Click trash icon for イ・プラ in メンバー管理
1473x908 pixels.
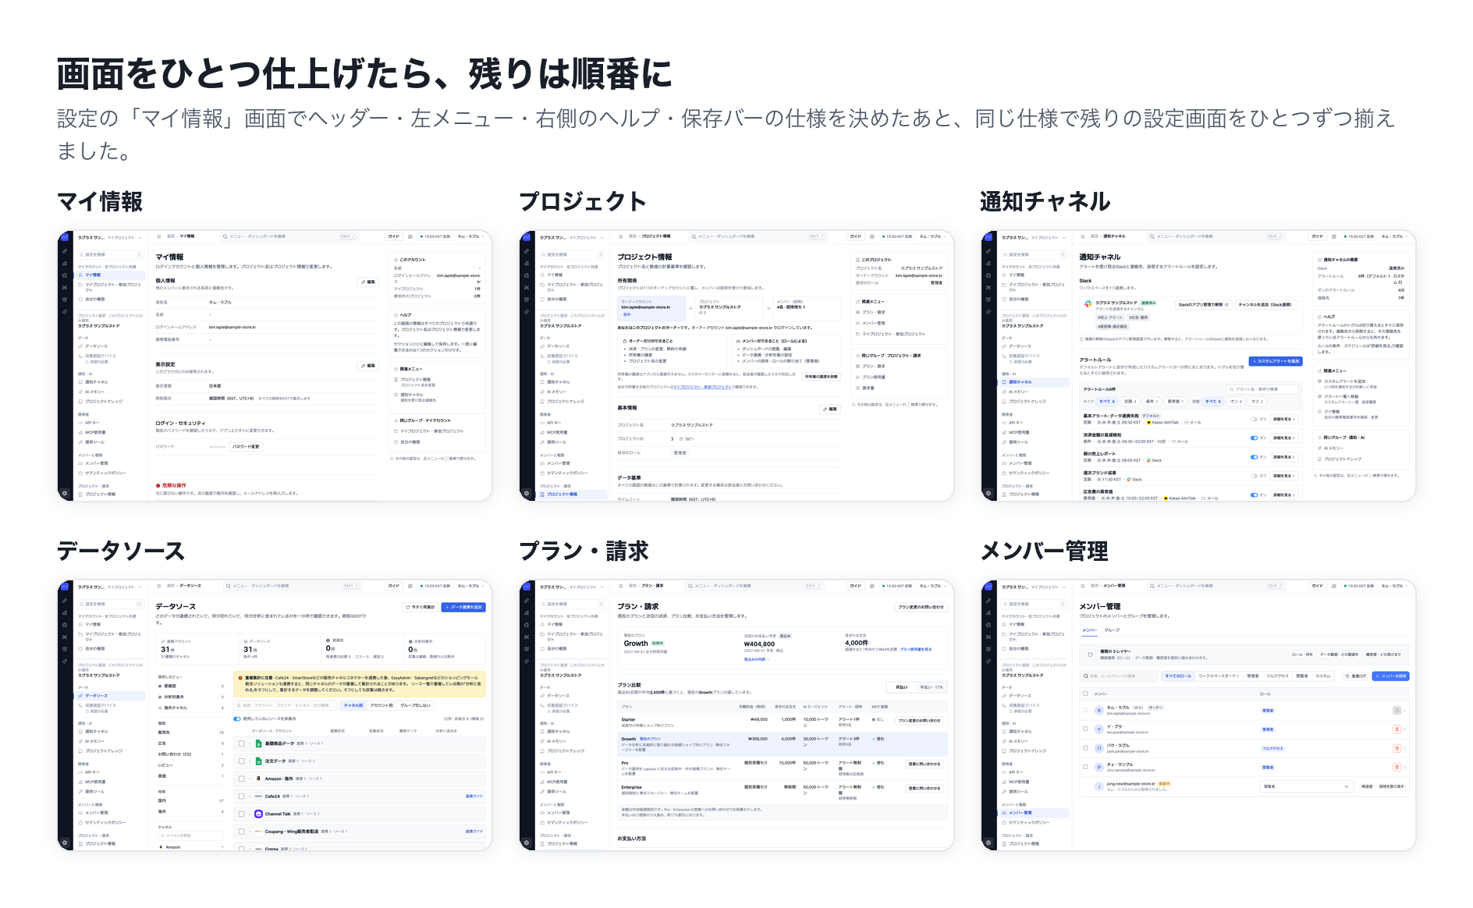pyautogui.click(x=1397, y=729)
